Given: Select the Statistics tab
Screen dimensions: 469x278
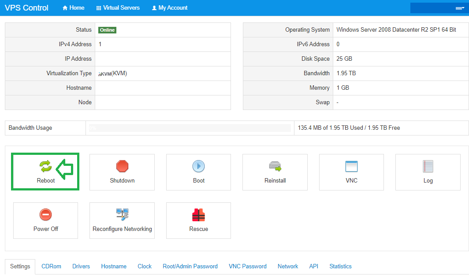Looking at the screenshot, I should click(x=340, y=266).
